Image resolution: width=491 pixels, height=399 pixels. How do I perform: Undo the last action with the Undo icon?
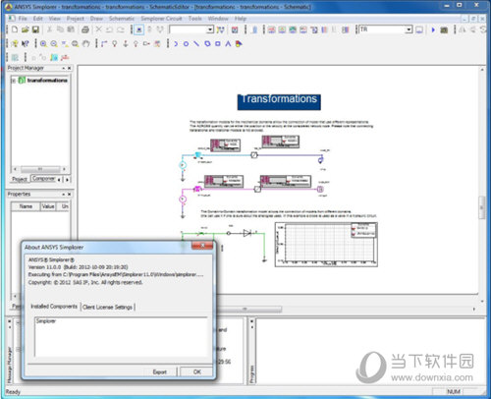pyautogui.click(x=109, y=29)
